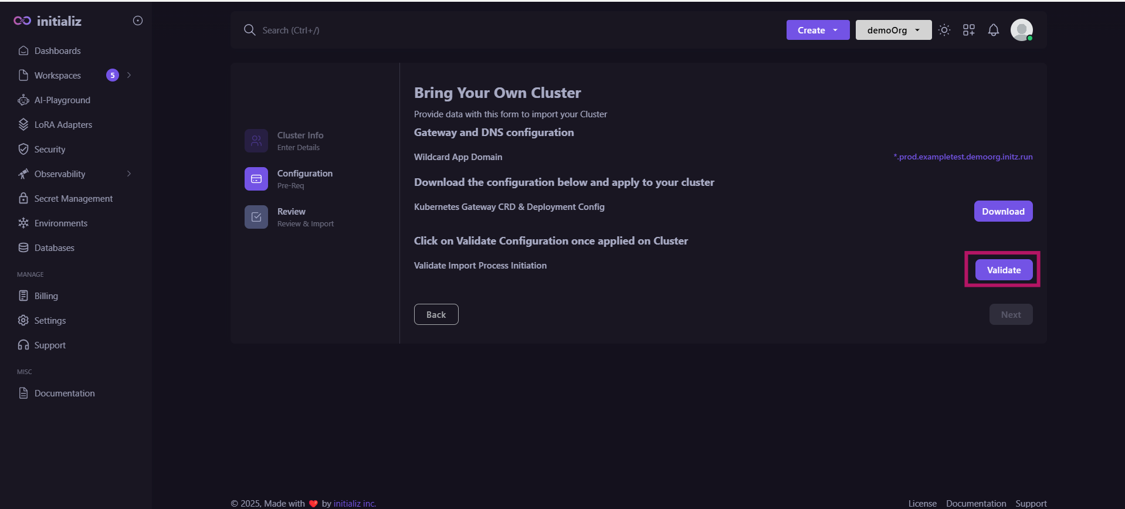Open the Create dropdown button
The width and height of the screenshot is (1125, 509).
coord(818,30)
